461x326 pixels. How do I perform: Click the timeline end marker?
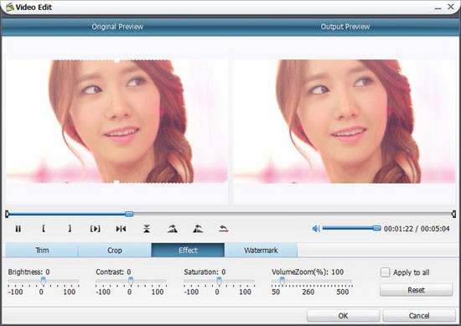pyautogui.click(x=453, y=215)
